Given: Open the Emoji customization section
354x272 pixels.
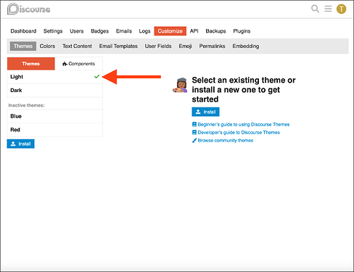Looking at the screenshot, I should coord(185,46).
